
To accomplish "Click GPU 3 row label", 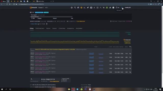I will [32, 64].
